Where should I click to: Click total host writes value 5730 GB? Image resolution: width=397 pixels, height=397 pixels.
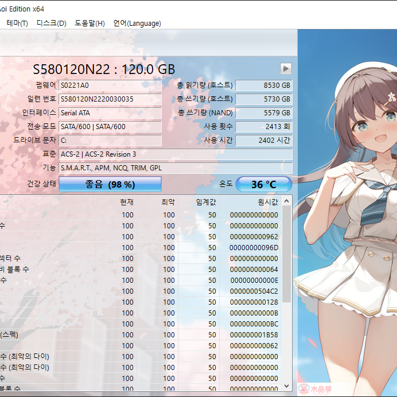tap(264, 99)
